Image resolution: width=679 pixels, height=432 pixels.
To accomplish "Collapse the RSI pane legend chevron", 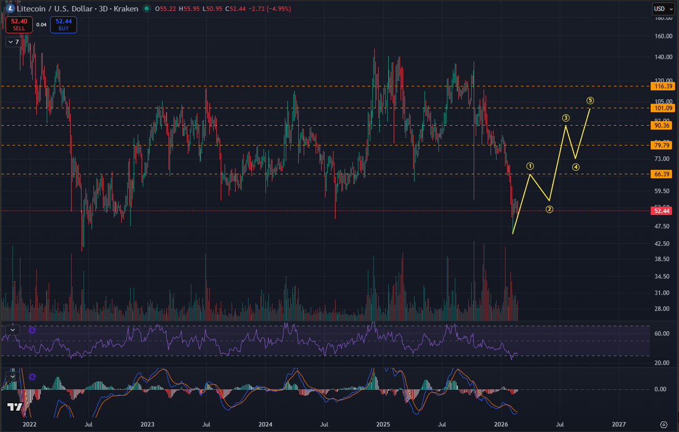I will pos(12,330).
